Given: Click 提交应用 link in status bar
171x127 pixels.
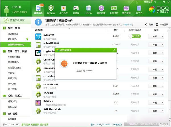Looking at the screenshot, I should (x=44, y=124).
